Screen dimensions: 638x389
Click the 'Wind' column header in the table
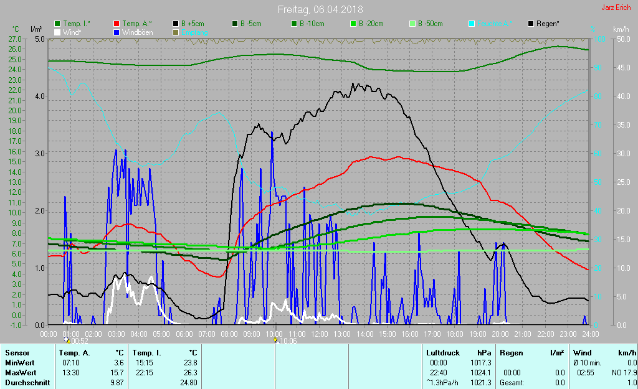(583, 353)
